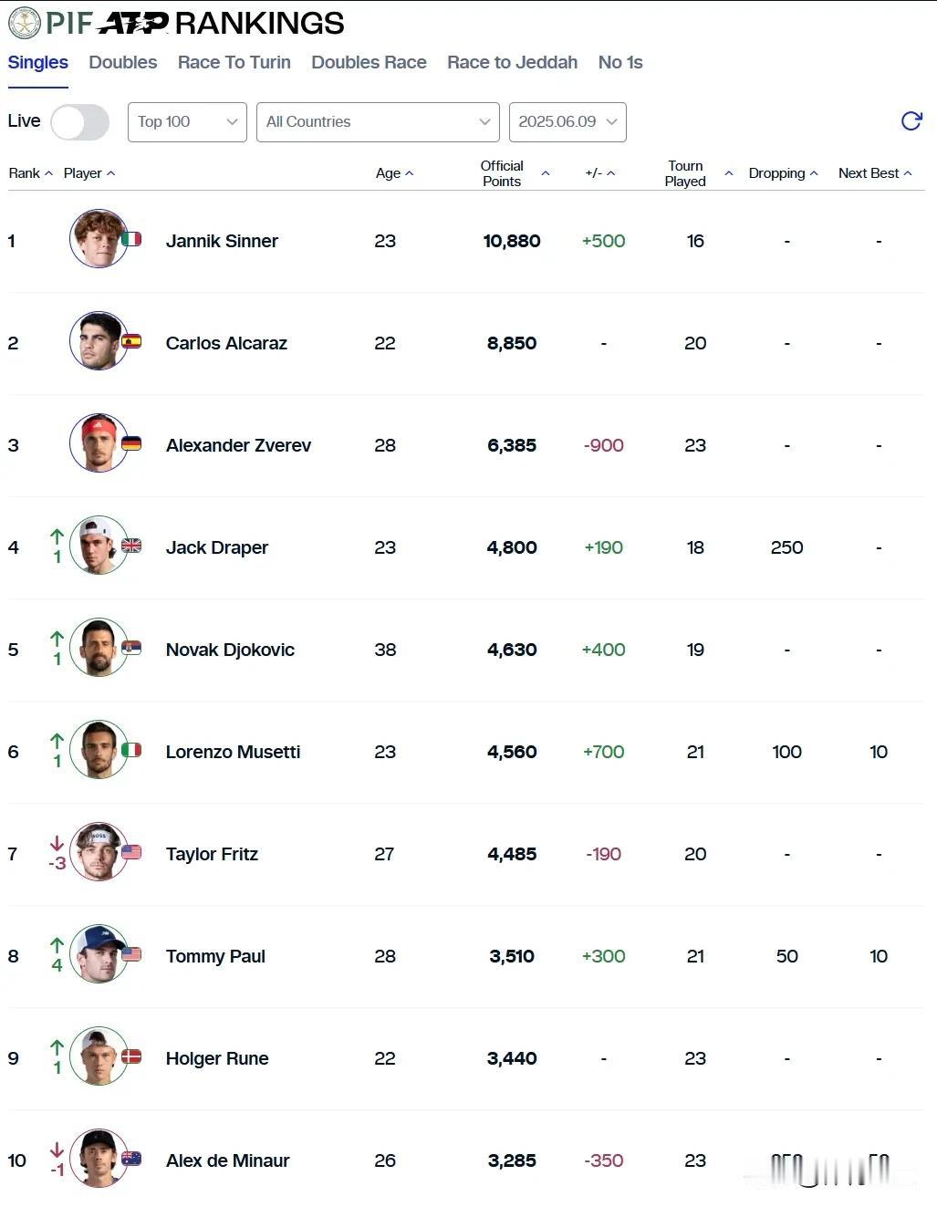This screenshot has height=1207, width=937.
Task: Sort by Official Points arrow
Action: [x=546, y=173]
